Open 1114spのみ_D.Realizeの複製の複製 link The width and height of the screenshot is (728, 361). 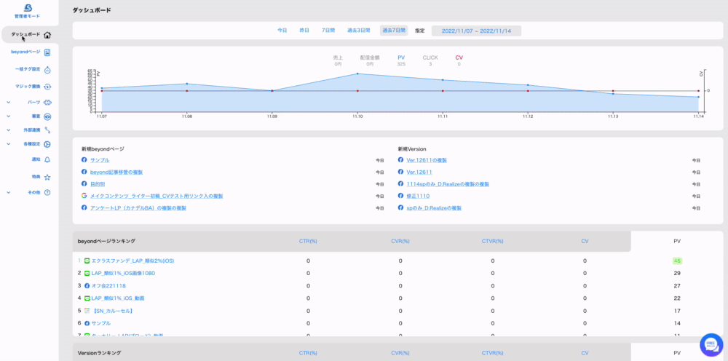(448, 184)
